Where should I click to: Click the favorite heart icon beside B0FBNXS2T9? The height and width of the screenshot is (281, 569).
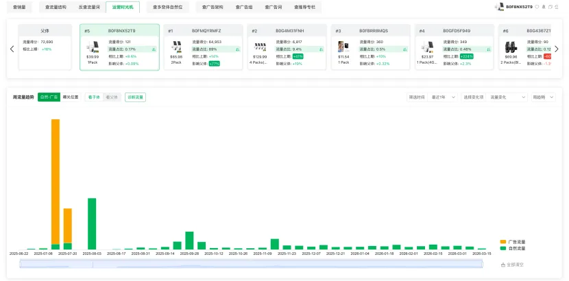point(537,7)
